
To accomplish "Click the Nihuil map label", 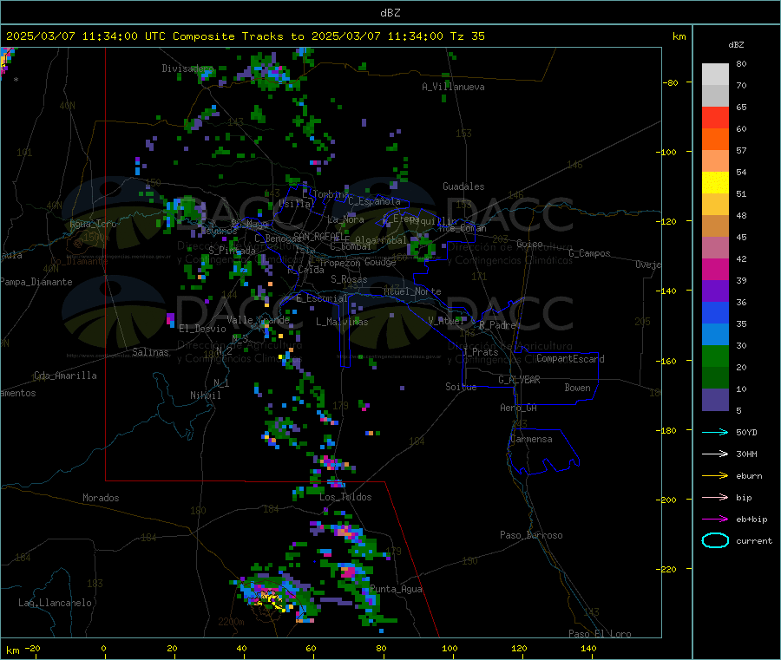I will click(x=206, y=395).
